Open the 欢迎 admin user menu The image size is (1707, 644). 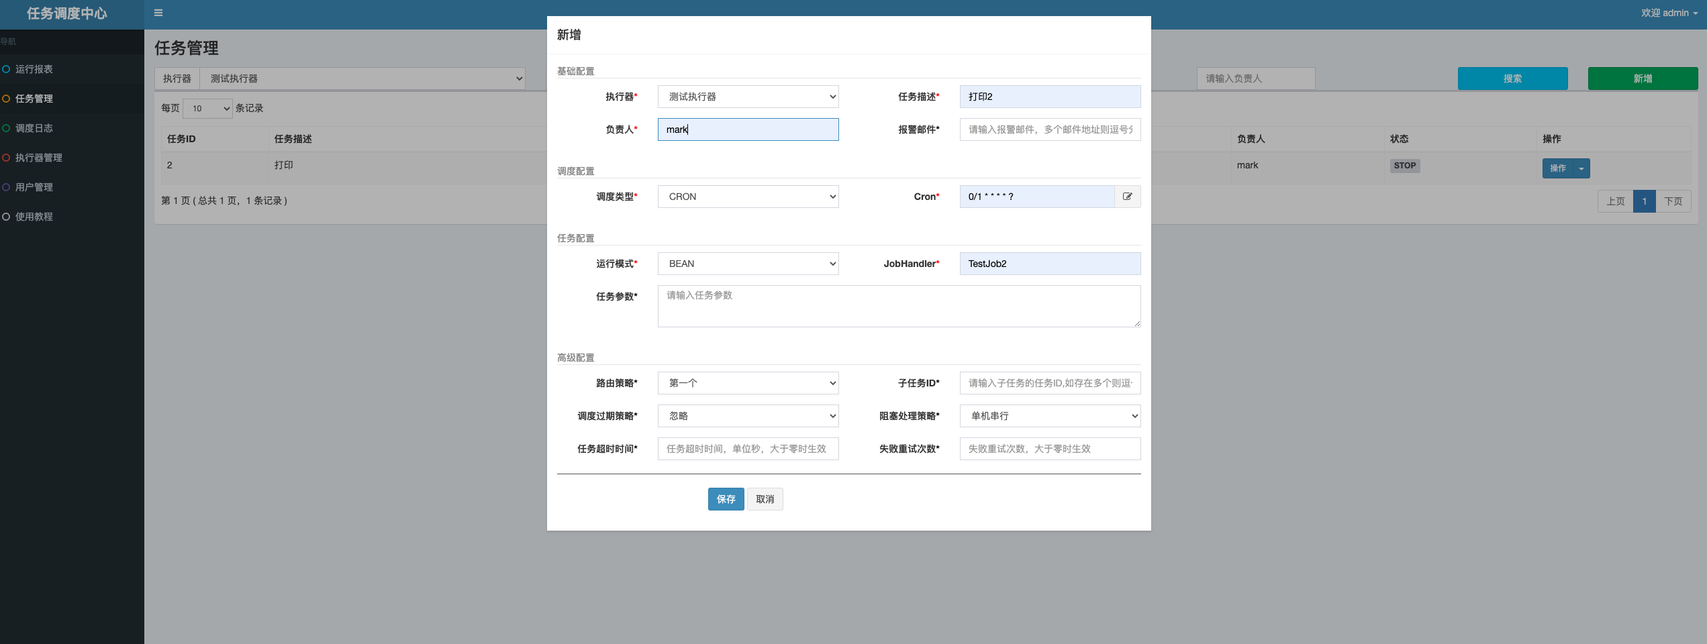pyautogui.click(x=1669, y=13)
